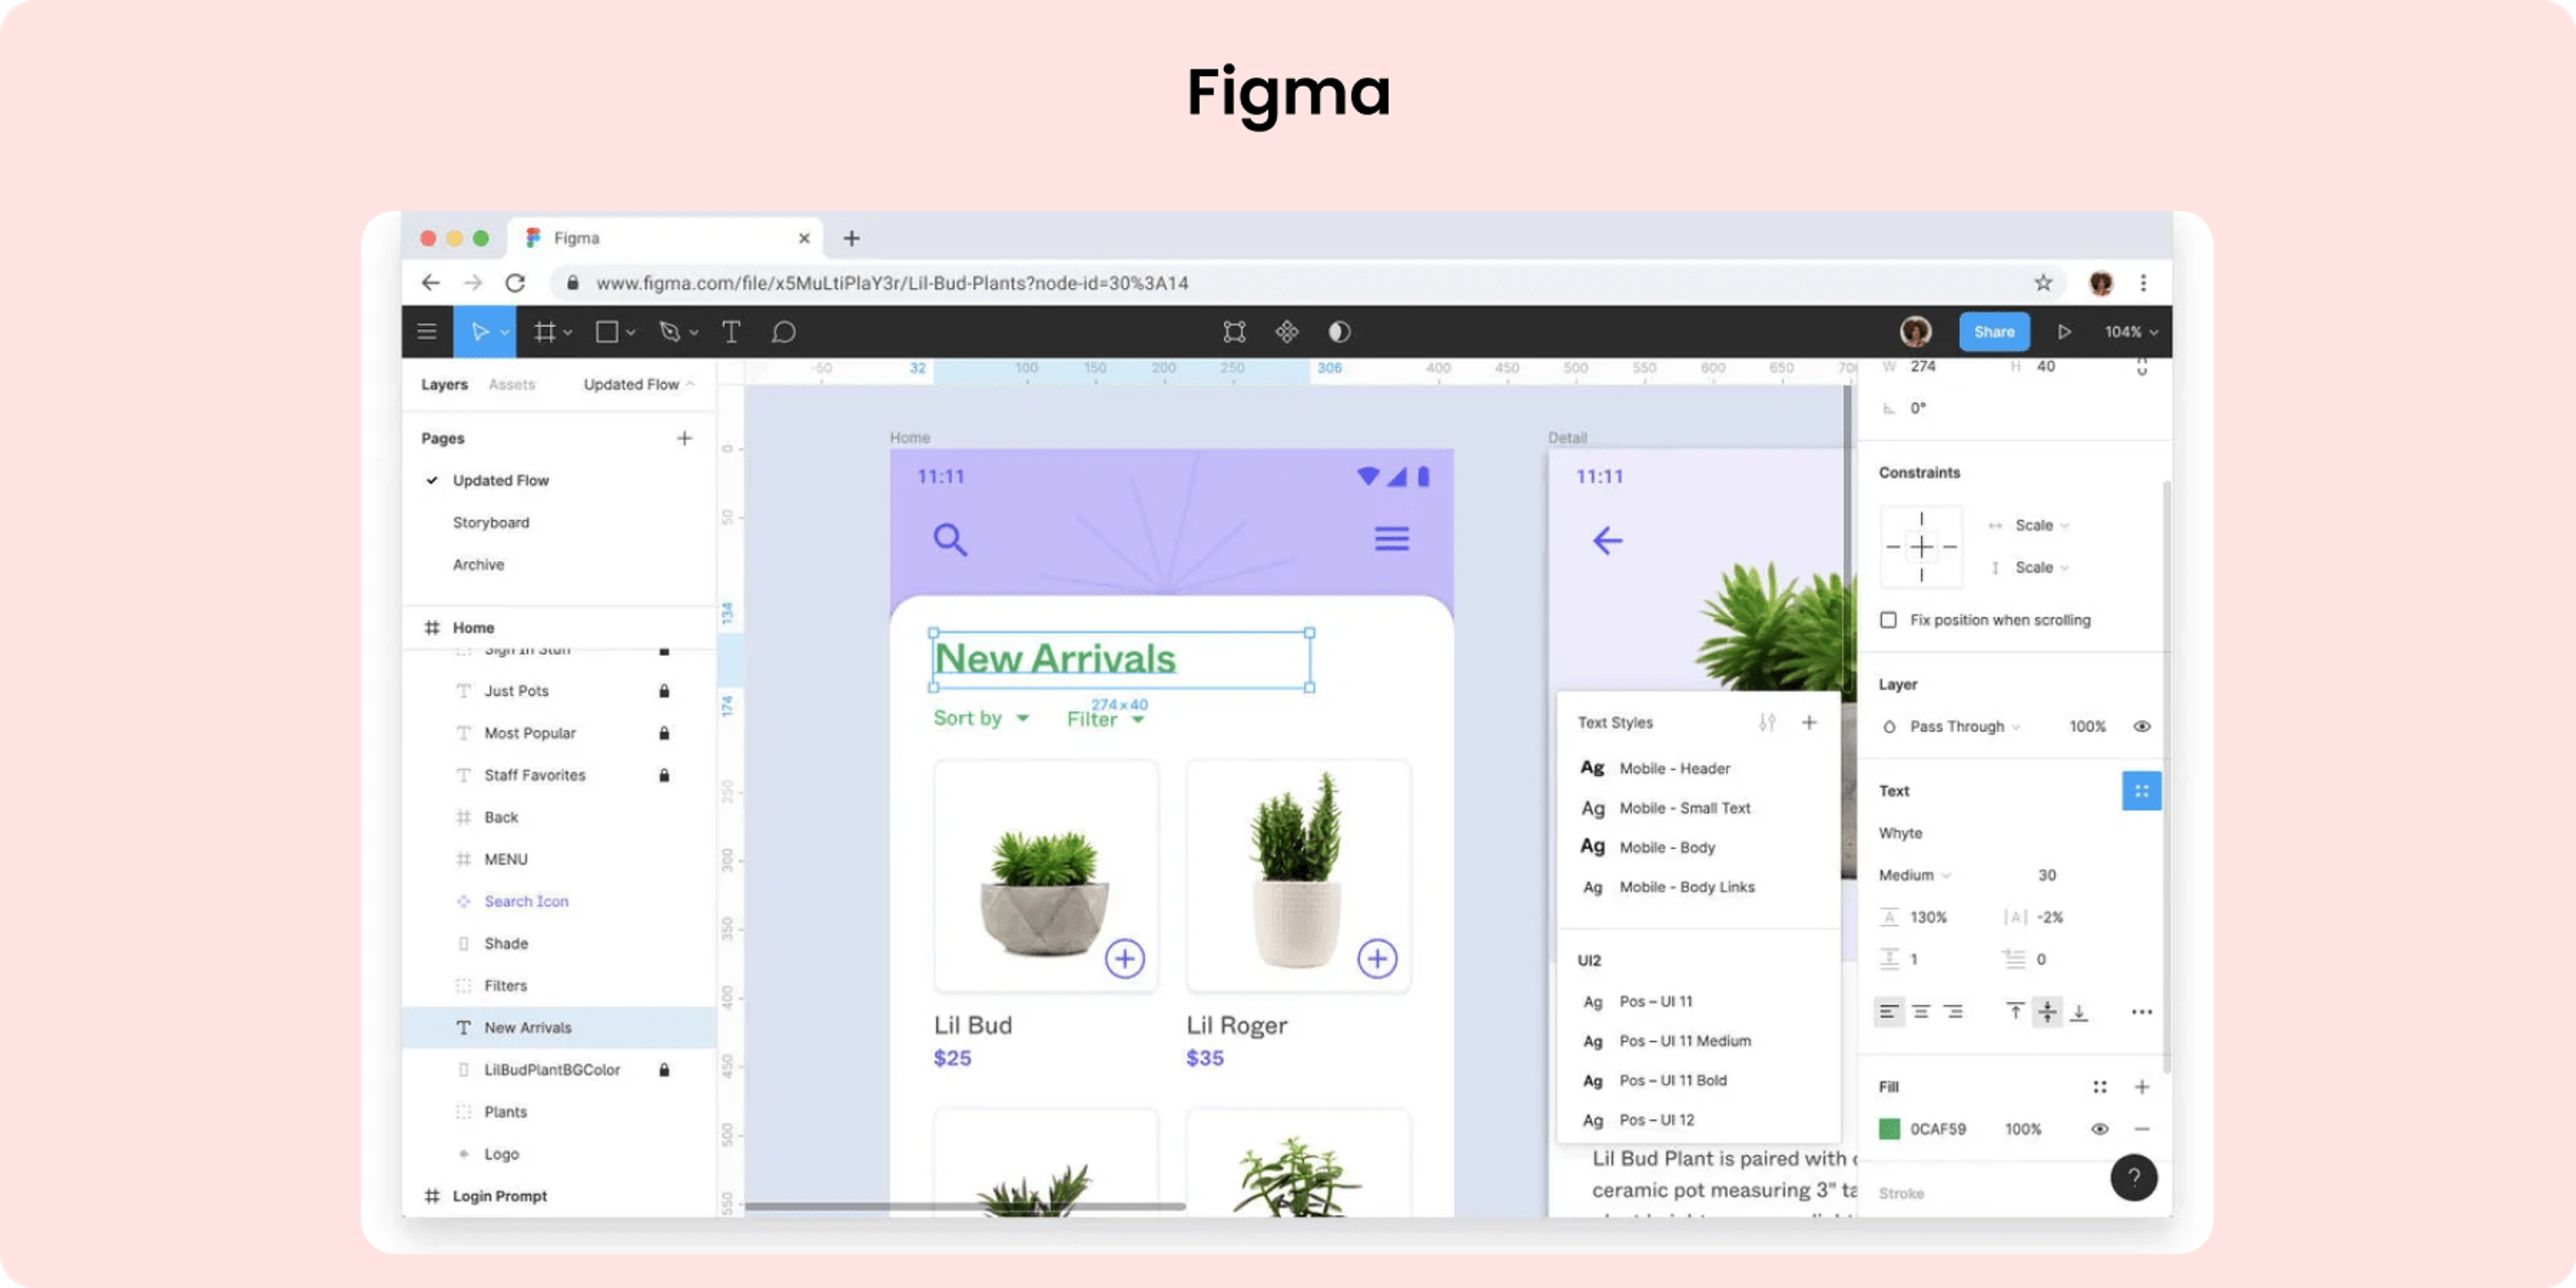Open hamburger menu in Home frame

click(1391, 539)
